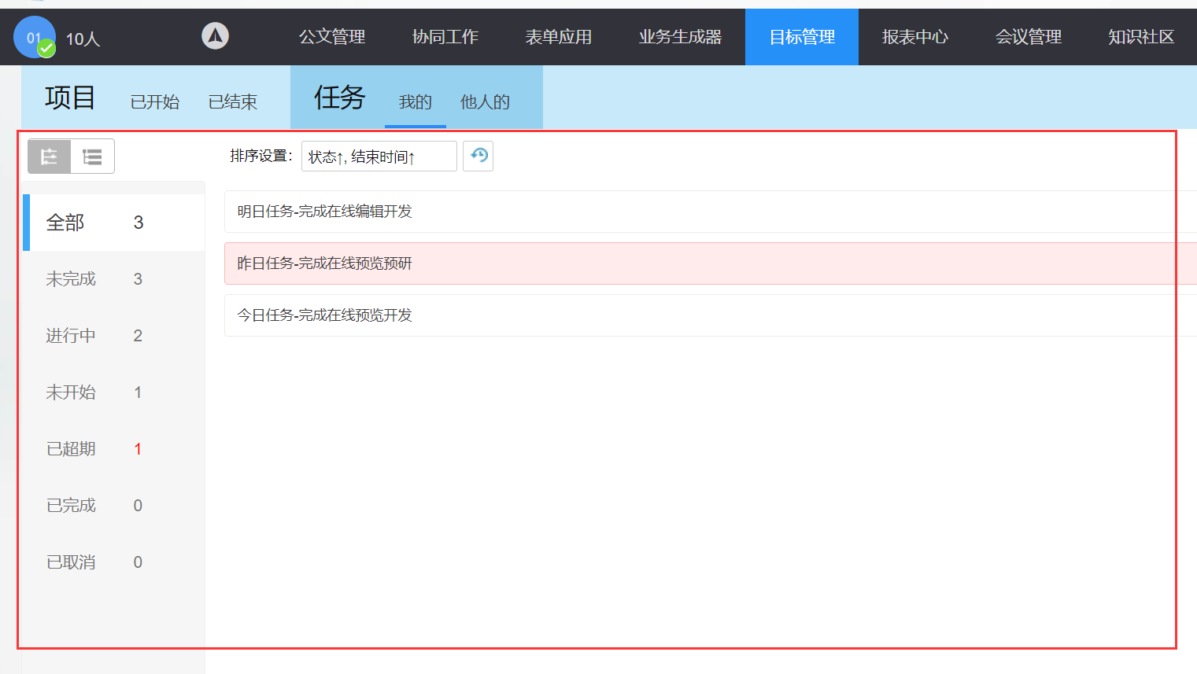Open task 今日任务-完成在线预览开发

click(x=711, y=315)
